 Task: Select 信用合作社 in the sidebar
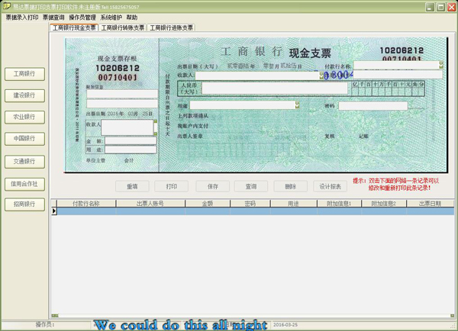24,184
